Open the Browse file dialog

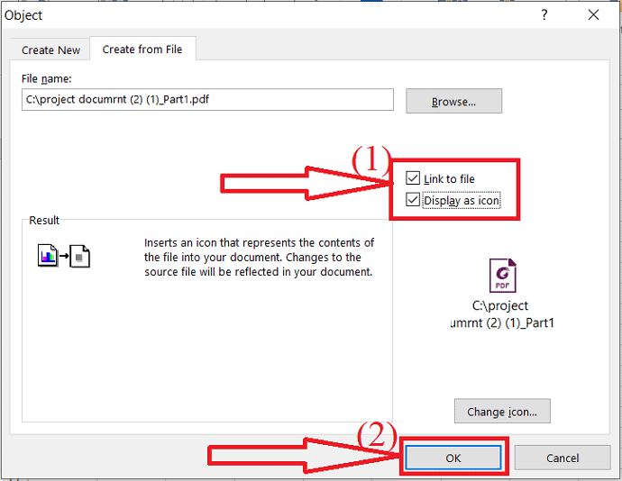click(453, 101)
